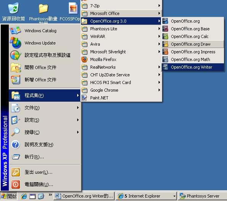Click the CHT Up2Date Service entry

click(121, 75)
